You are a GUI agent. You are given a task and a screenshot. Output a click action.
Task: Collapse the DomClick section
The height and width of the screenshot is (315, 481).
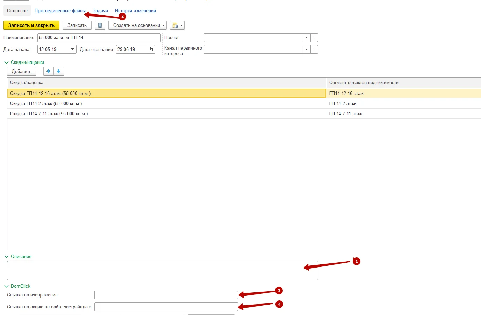(6, 286)
